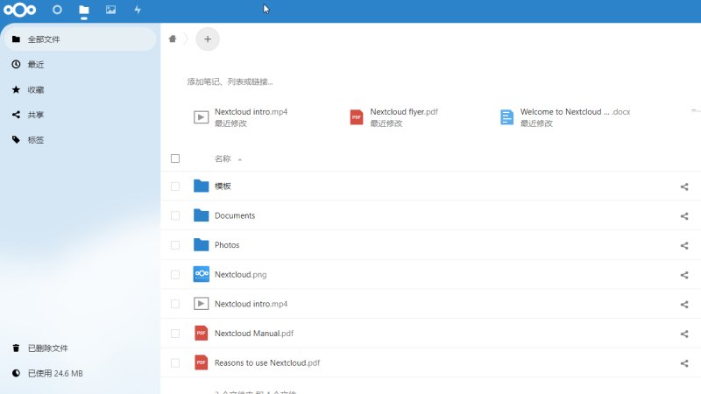Open the Photos folder name
Image resolution: width=701 pixels, height=394 pixels.
click(227, 245)
